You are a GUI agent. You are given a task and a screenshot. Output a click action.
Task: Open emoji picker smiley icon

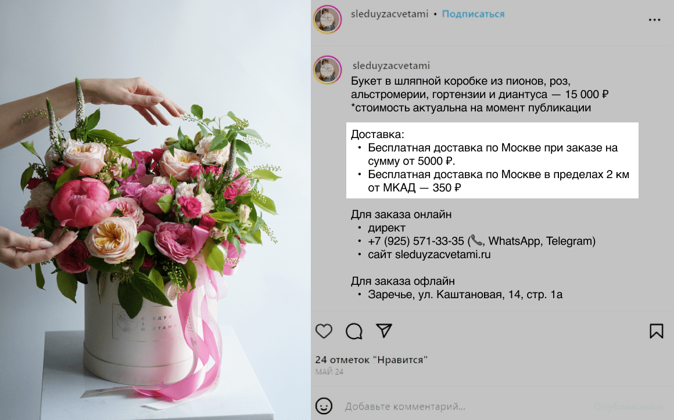(324, 406)
